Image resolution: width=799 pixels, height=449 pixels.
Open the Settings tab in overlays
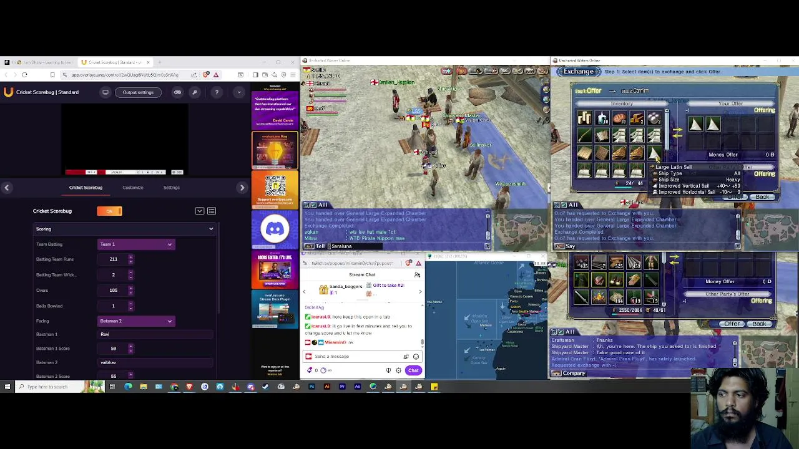click(171, 187)
